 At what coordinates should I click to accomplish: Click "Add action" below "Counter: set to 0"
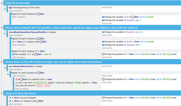tap(107, 35)
